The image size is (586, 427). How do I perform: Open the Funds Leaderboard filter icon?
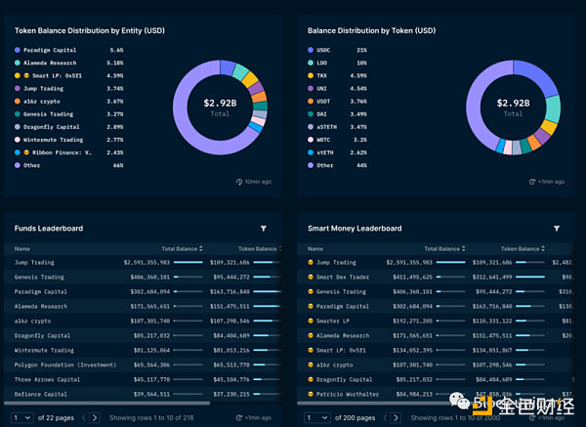264,228
